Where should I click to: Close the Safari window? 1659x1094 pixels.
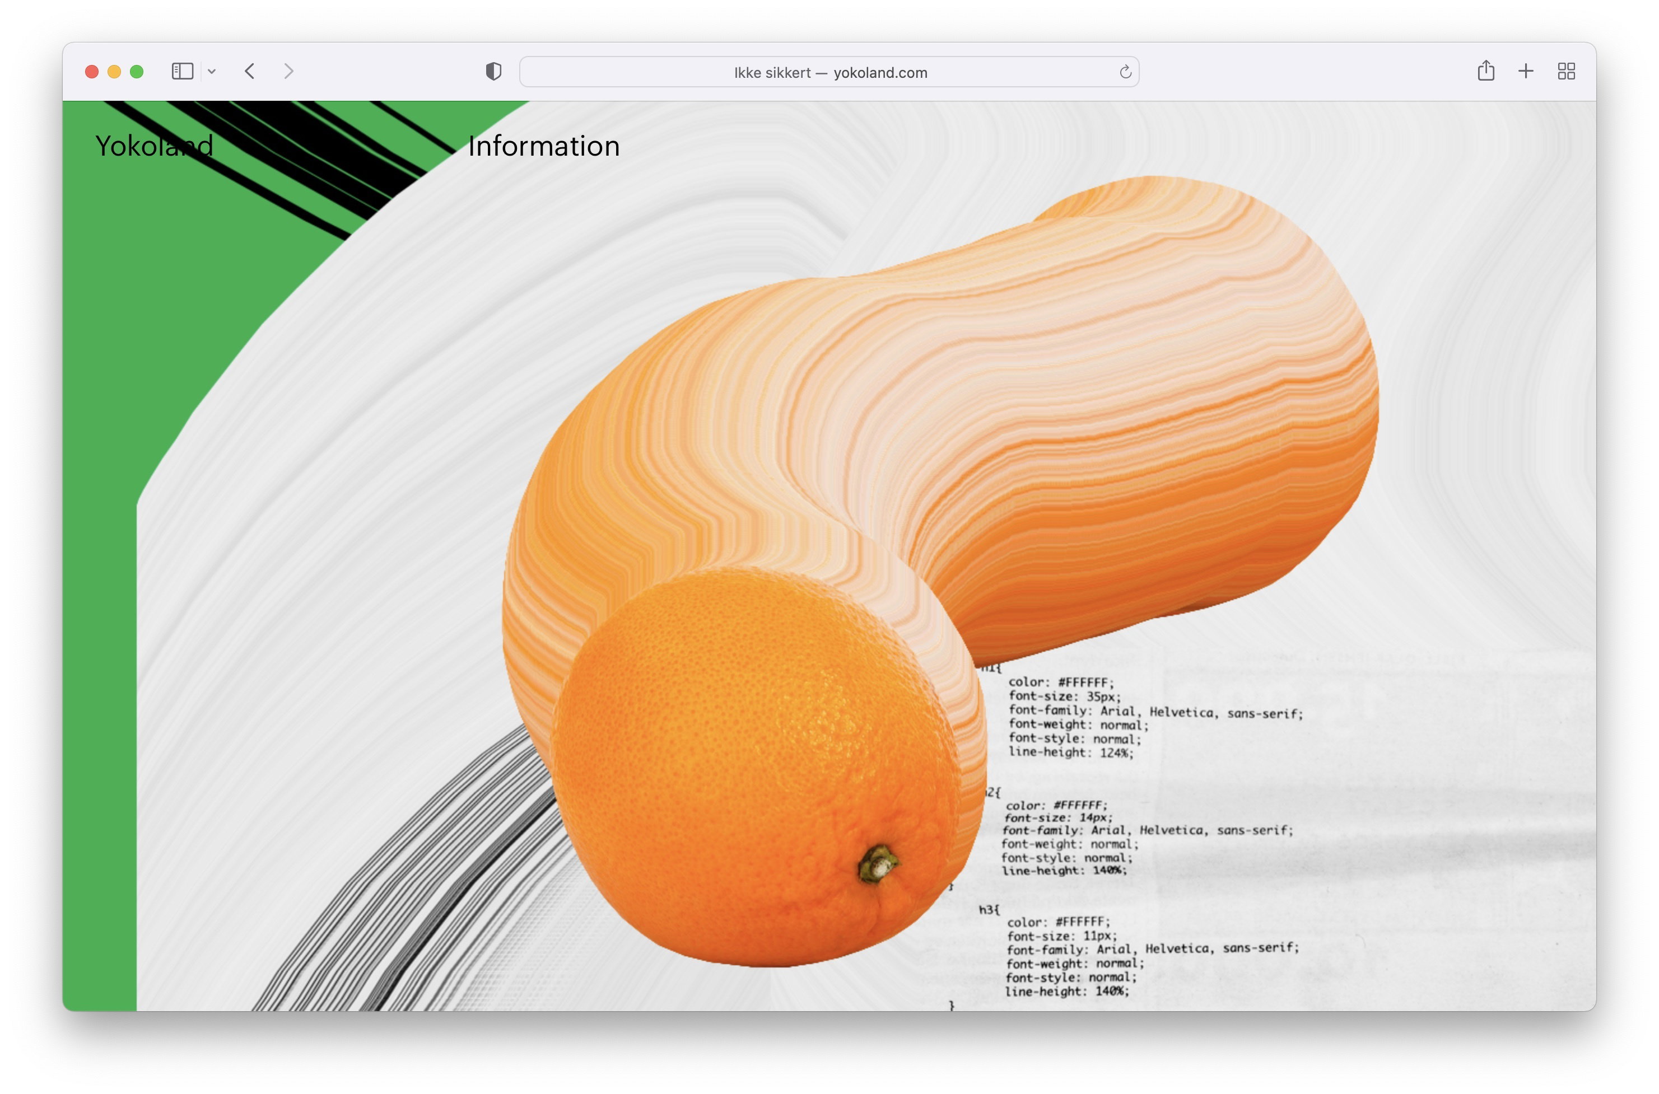tap(91, 71)
